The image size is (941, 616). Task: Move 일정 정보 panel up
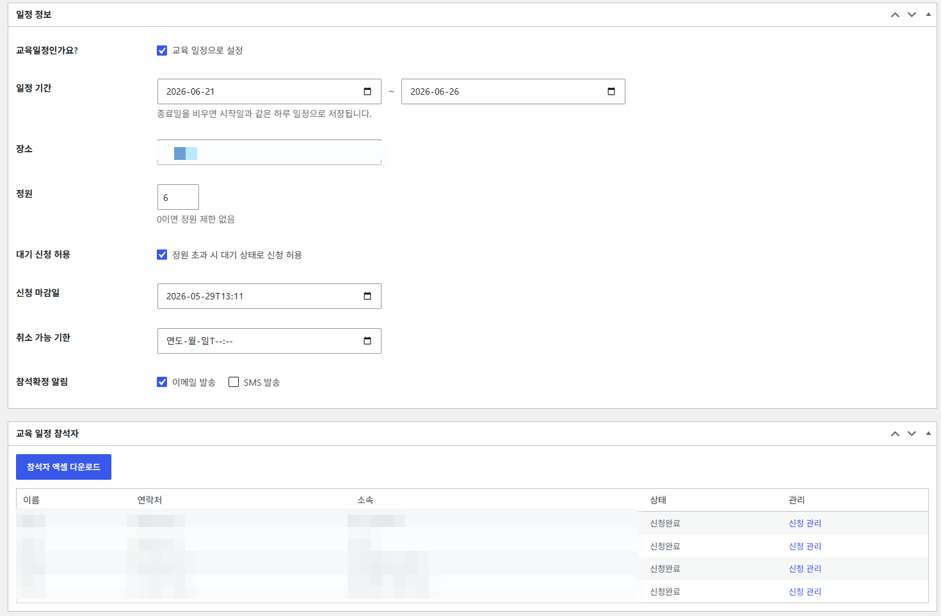coord(895,15)
